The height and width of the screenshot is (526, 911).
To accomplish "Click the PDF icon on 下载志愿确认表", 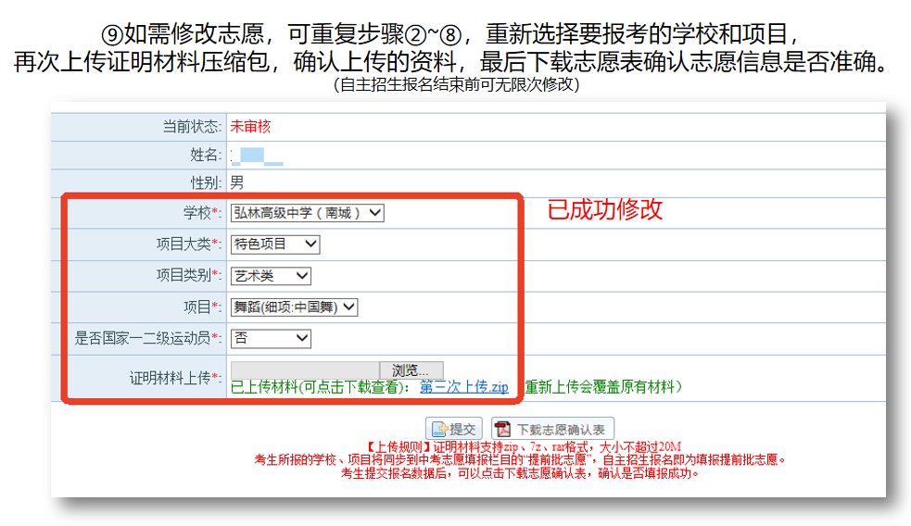I will pyautogui.click(x=502, y=429).
